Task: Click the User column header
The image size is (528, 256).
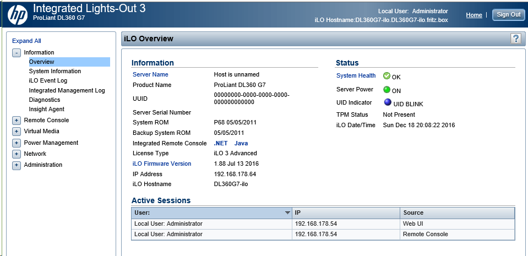Action: (x=211, y=213)
